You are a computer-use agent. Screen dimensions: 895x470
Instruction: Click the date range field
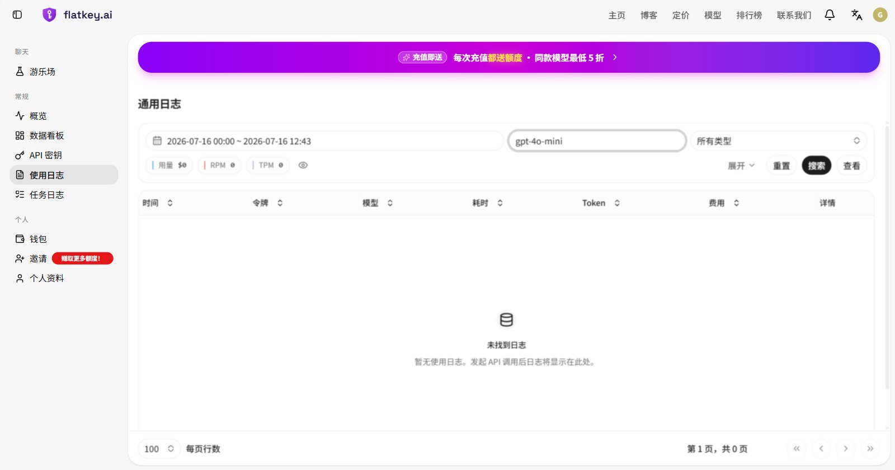(x=324, y=141)
